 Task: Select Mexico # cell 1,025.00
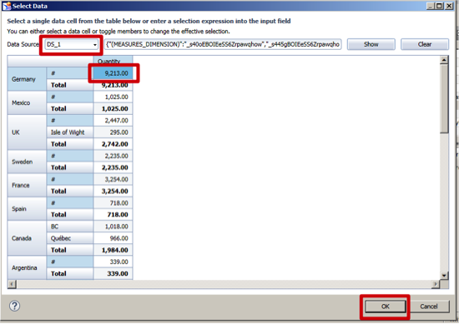pos(113,97)
